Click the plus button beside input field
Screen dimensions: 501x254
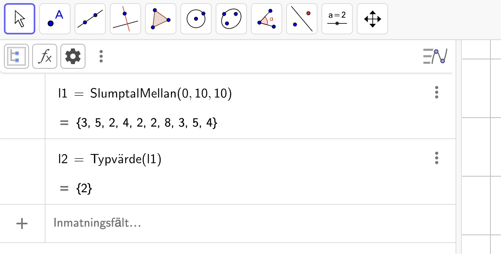(x=22, y=224)
